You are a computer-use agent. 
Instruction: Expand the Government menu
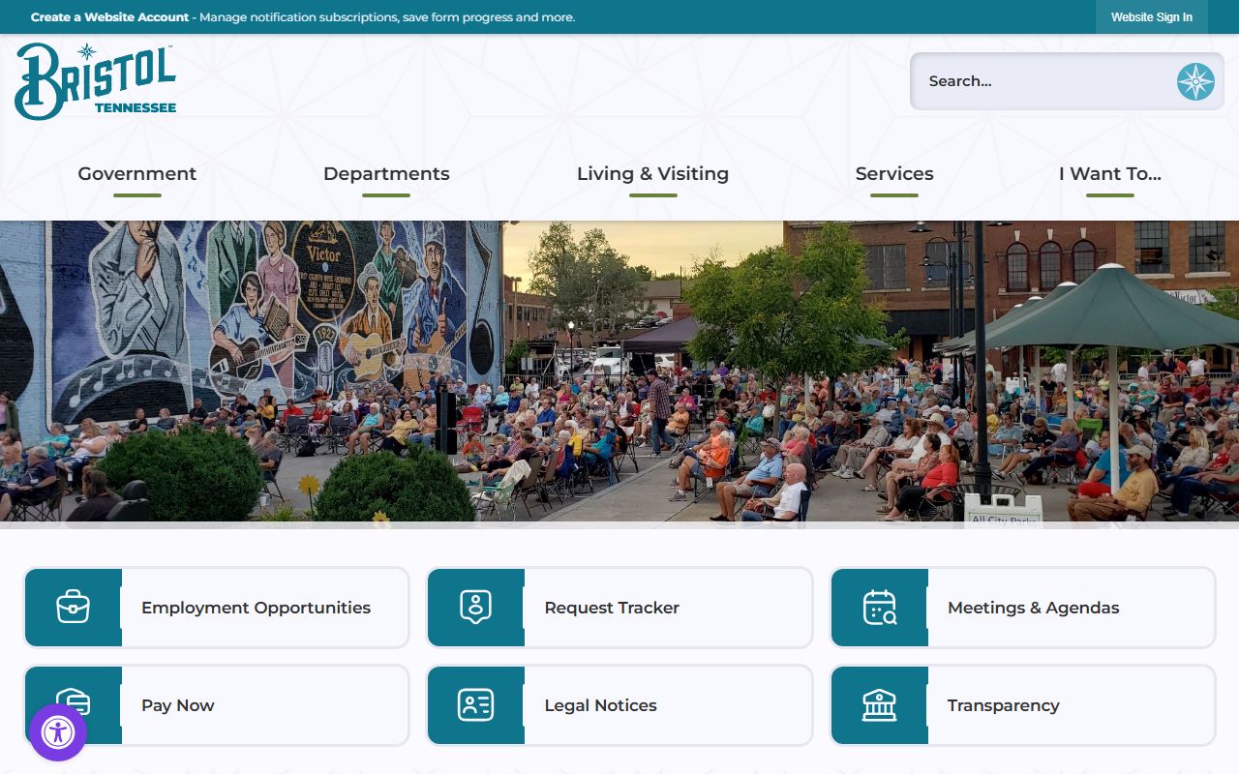point(136,174)
